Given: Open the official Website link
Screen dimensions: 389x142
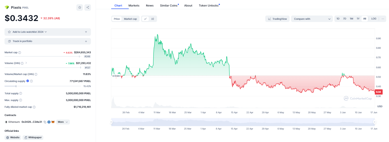Looking at the screenshot, I should (x=13, y=137).
